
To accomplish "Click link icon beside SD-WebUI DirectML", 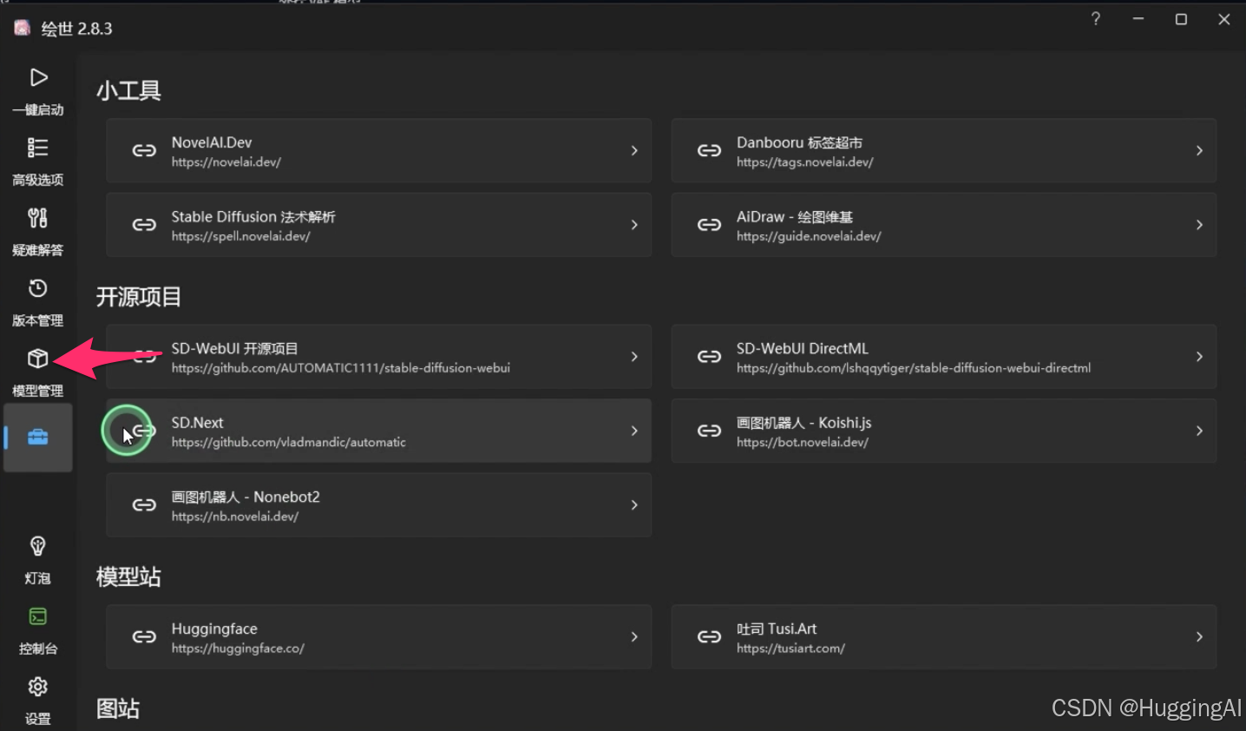I will coord(709,357).
